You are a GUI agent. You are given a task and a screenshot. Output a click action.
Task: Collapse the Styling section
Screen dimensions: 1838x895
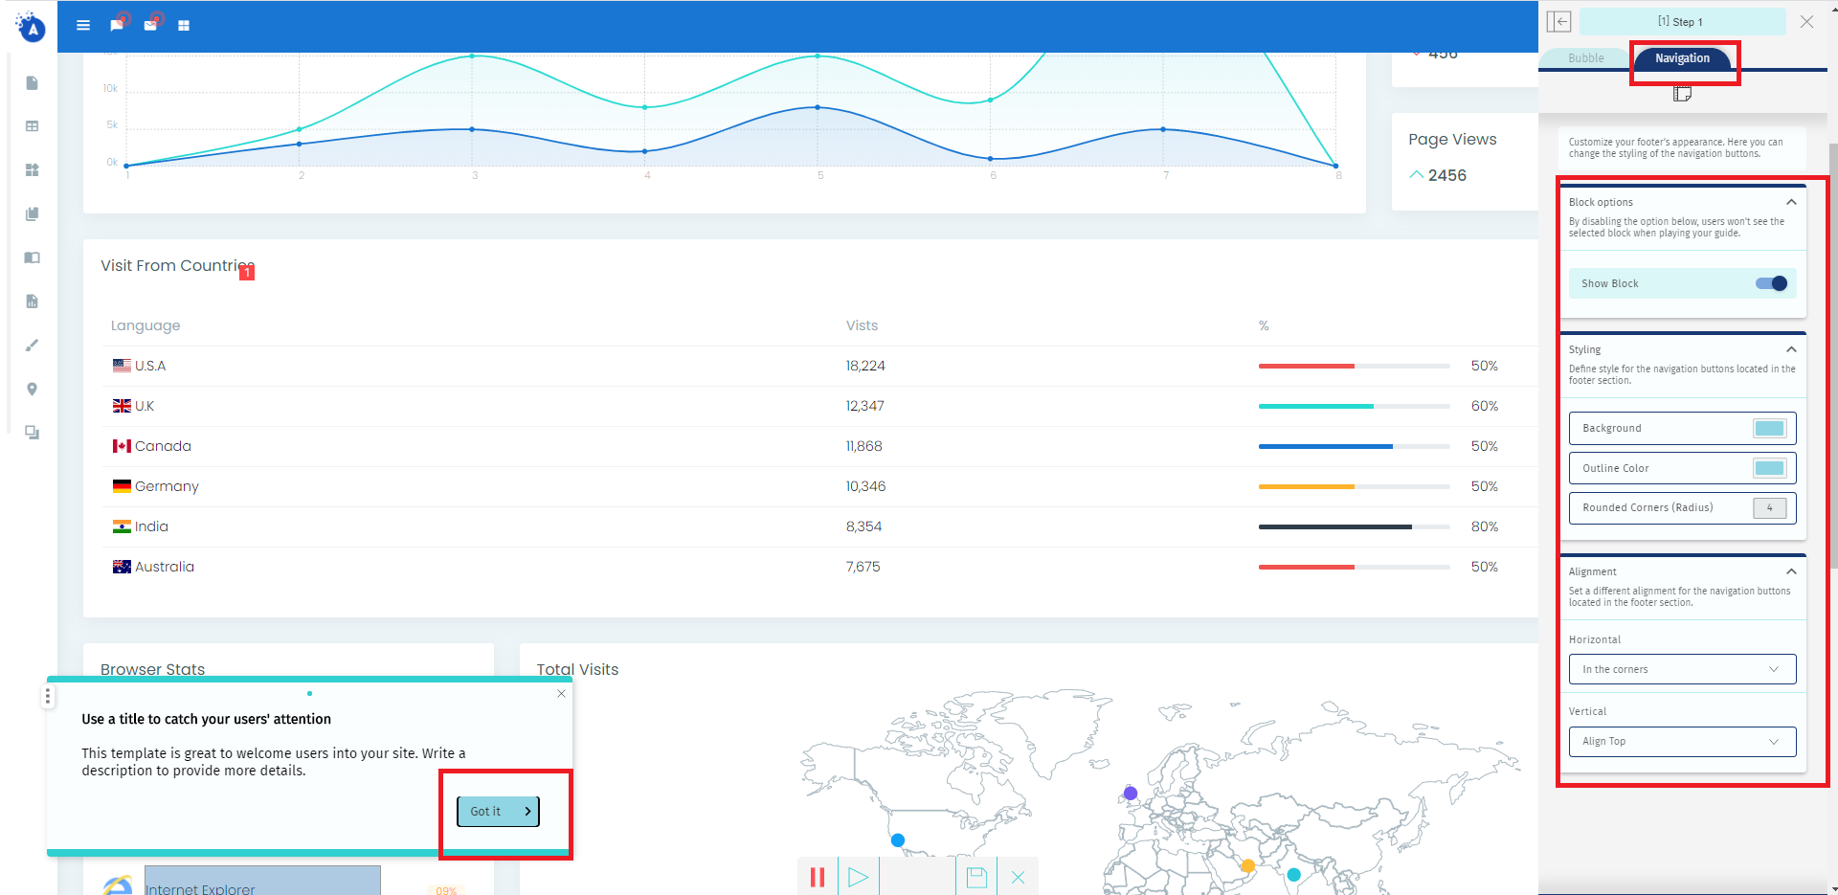coord(1791,349)
